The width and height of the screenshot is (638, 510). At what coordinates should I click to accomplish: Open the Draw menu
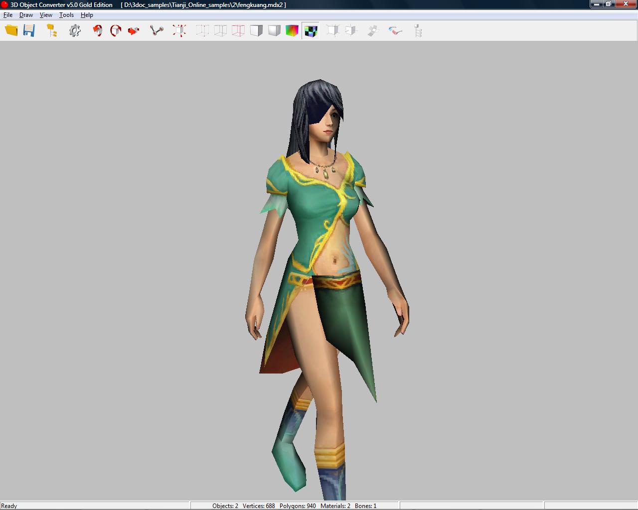coord(26,15)
